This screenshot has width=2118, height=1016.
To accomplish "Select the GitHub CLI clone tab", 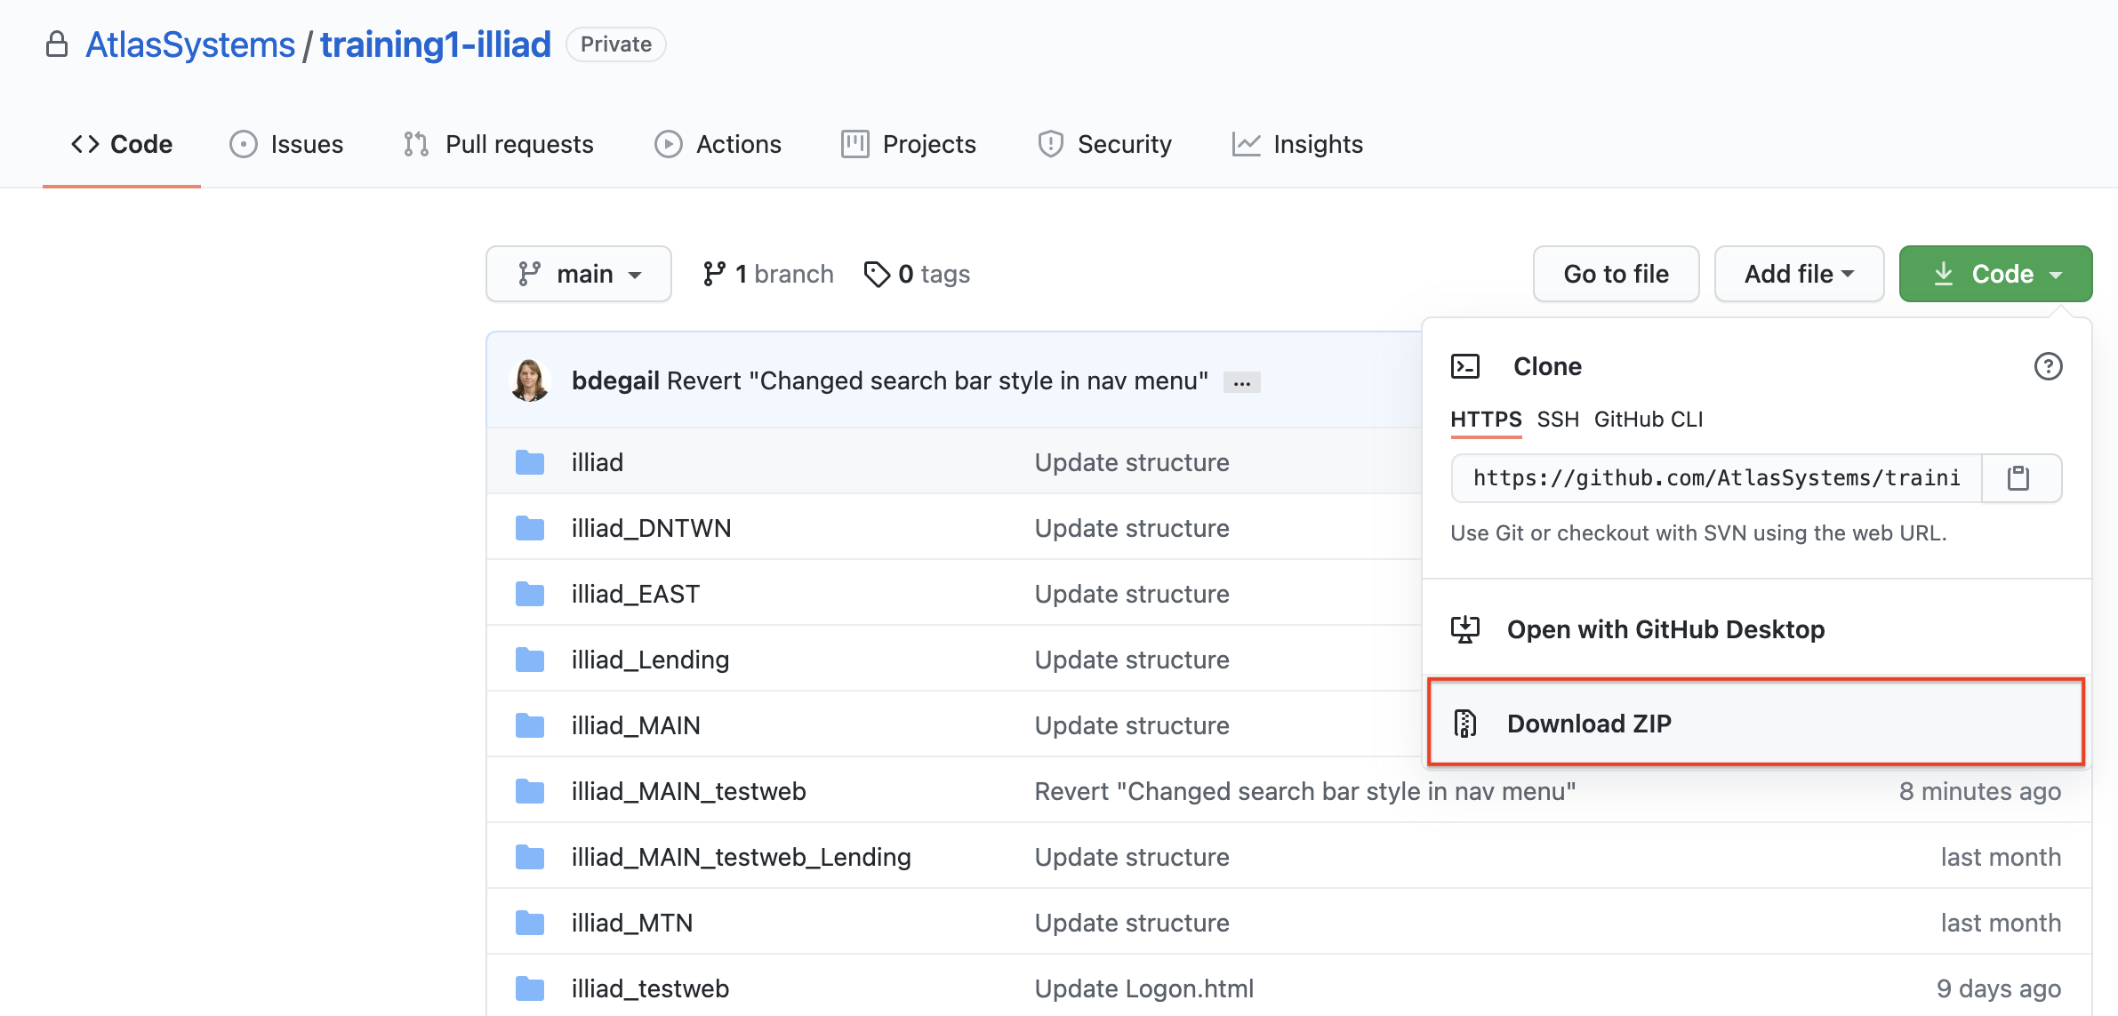I will tap(1649, 419).
